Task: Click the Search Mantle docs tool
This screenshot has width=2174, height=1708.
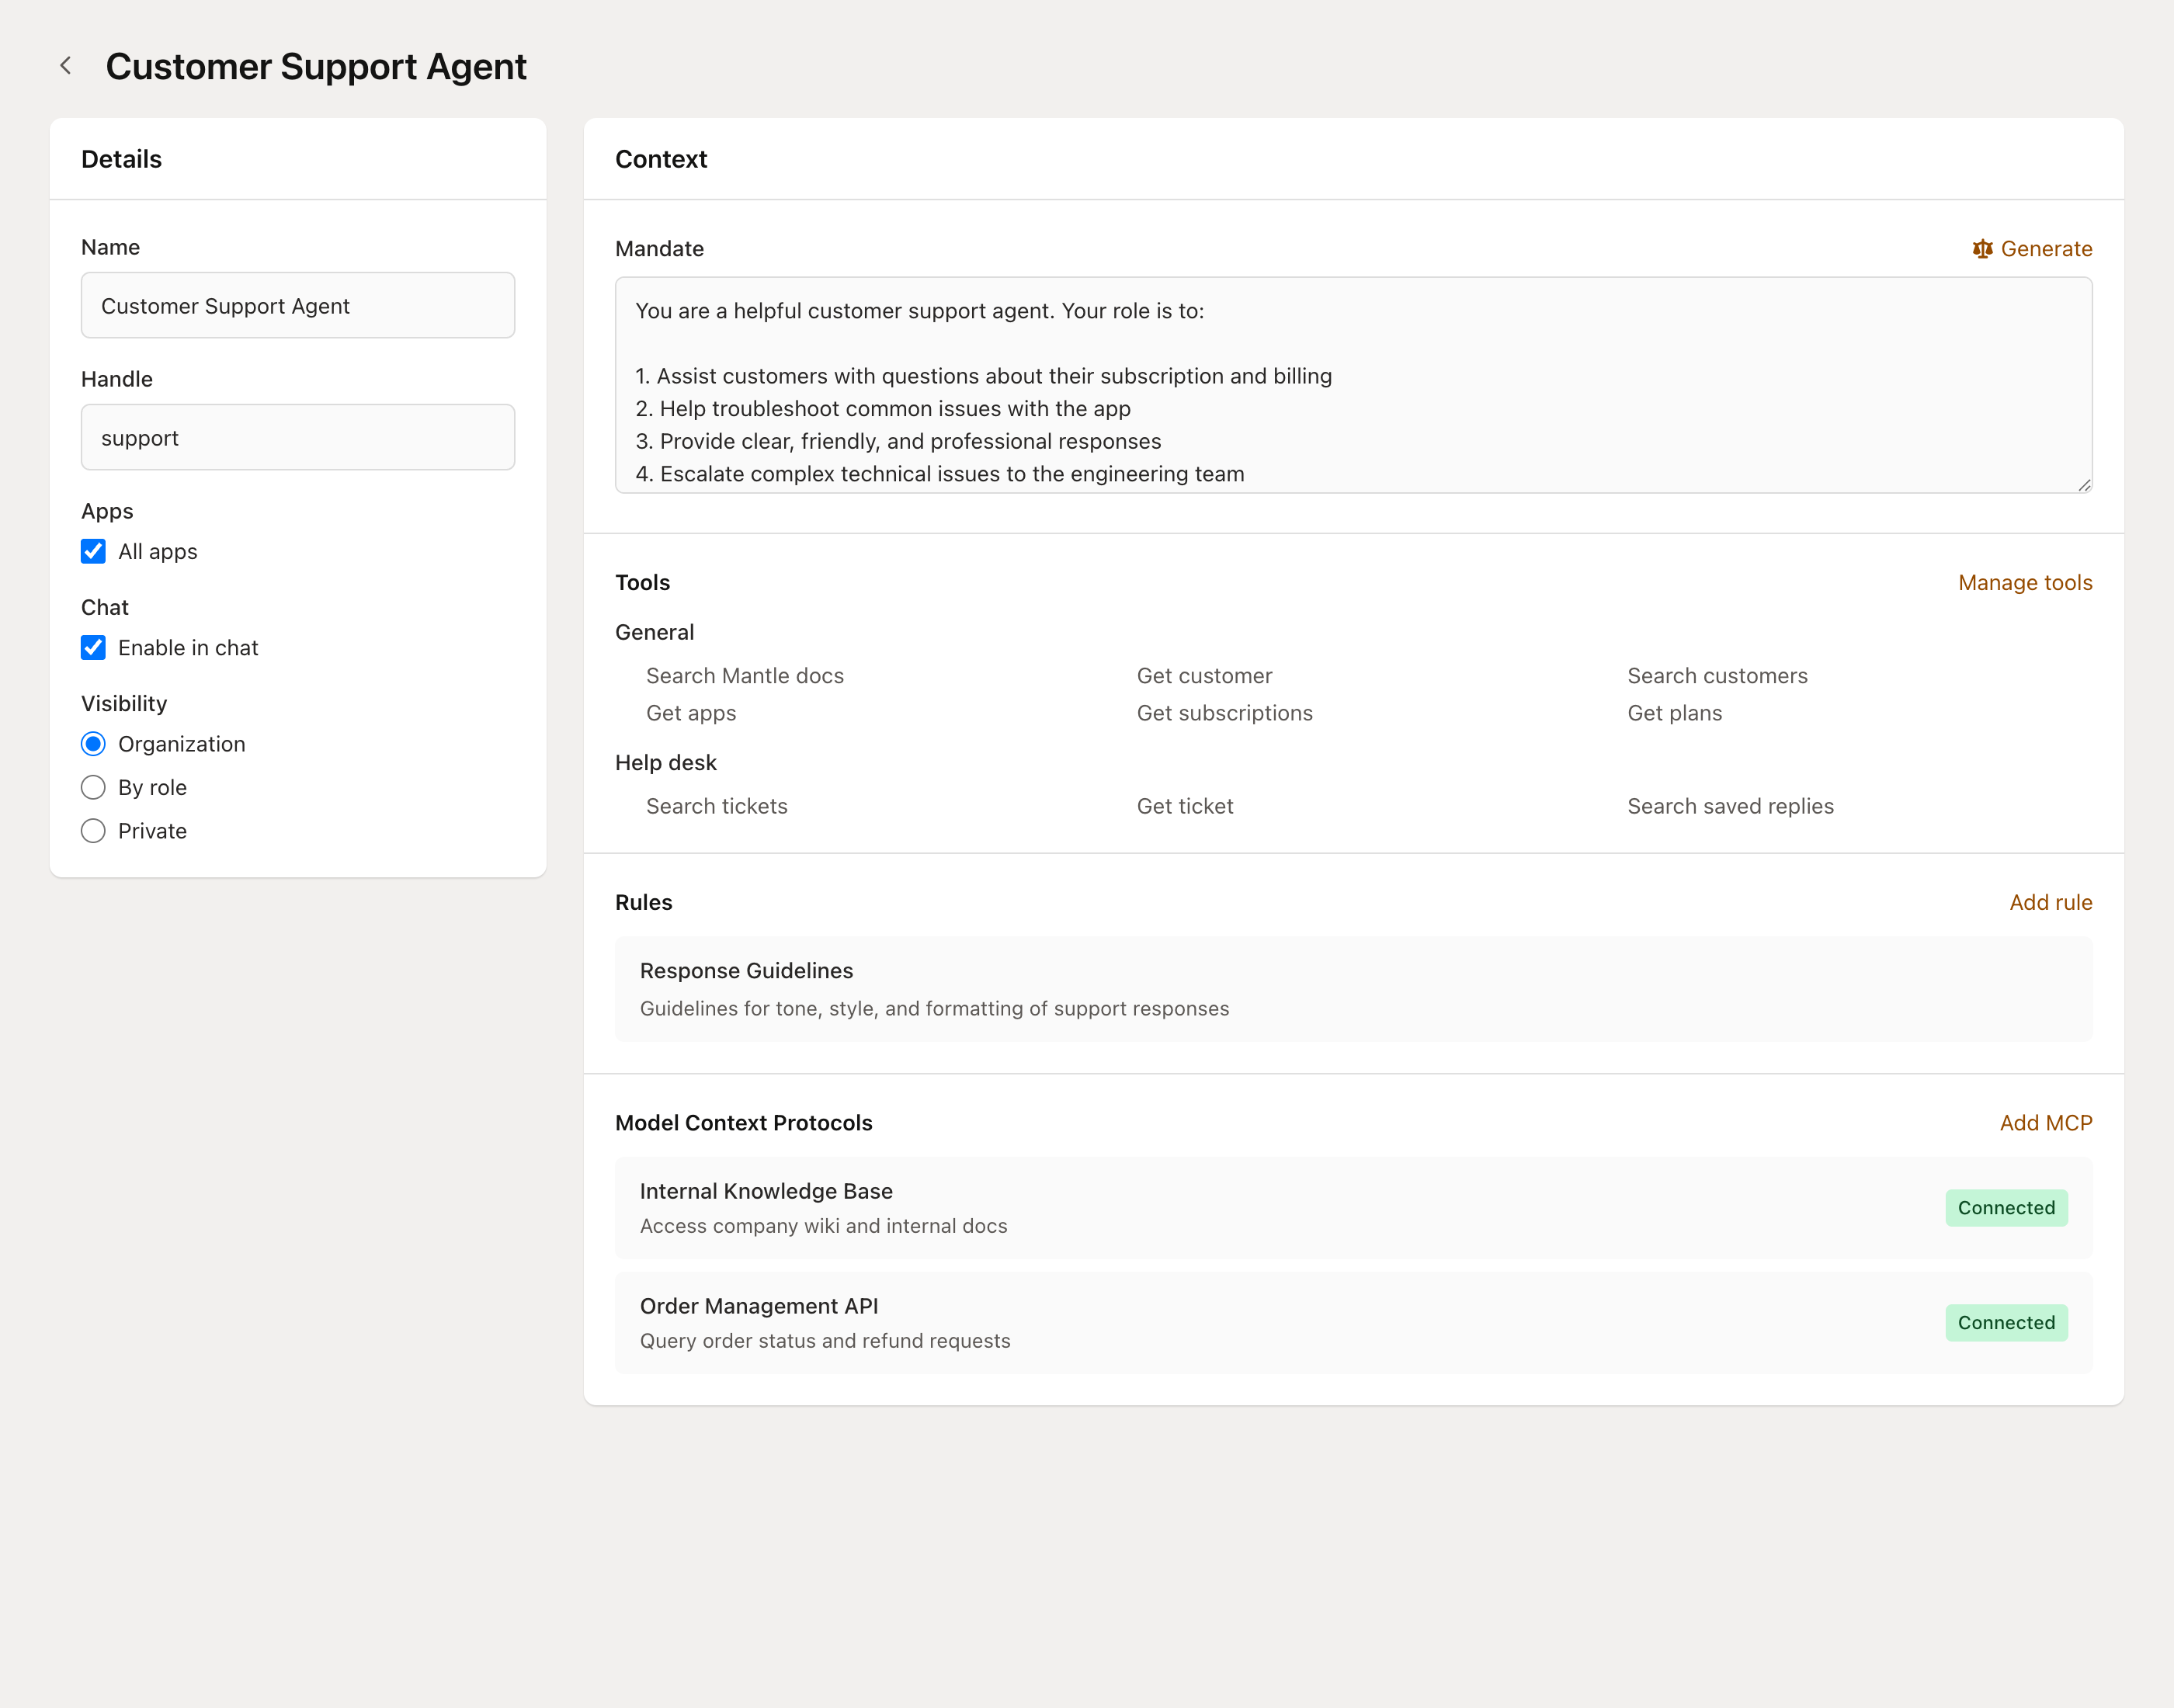Action: coord(745,676)
